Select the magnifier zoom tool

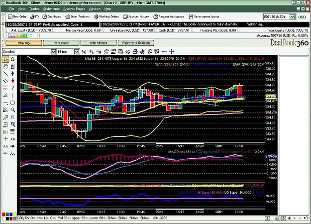(x=13, y=110)
